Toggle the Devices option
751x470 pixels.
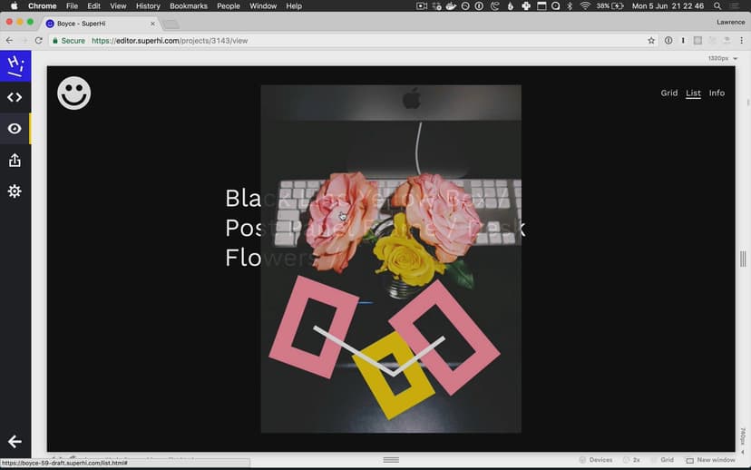pyautogui.click(x=596, y=460)
